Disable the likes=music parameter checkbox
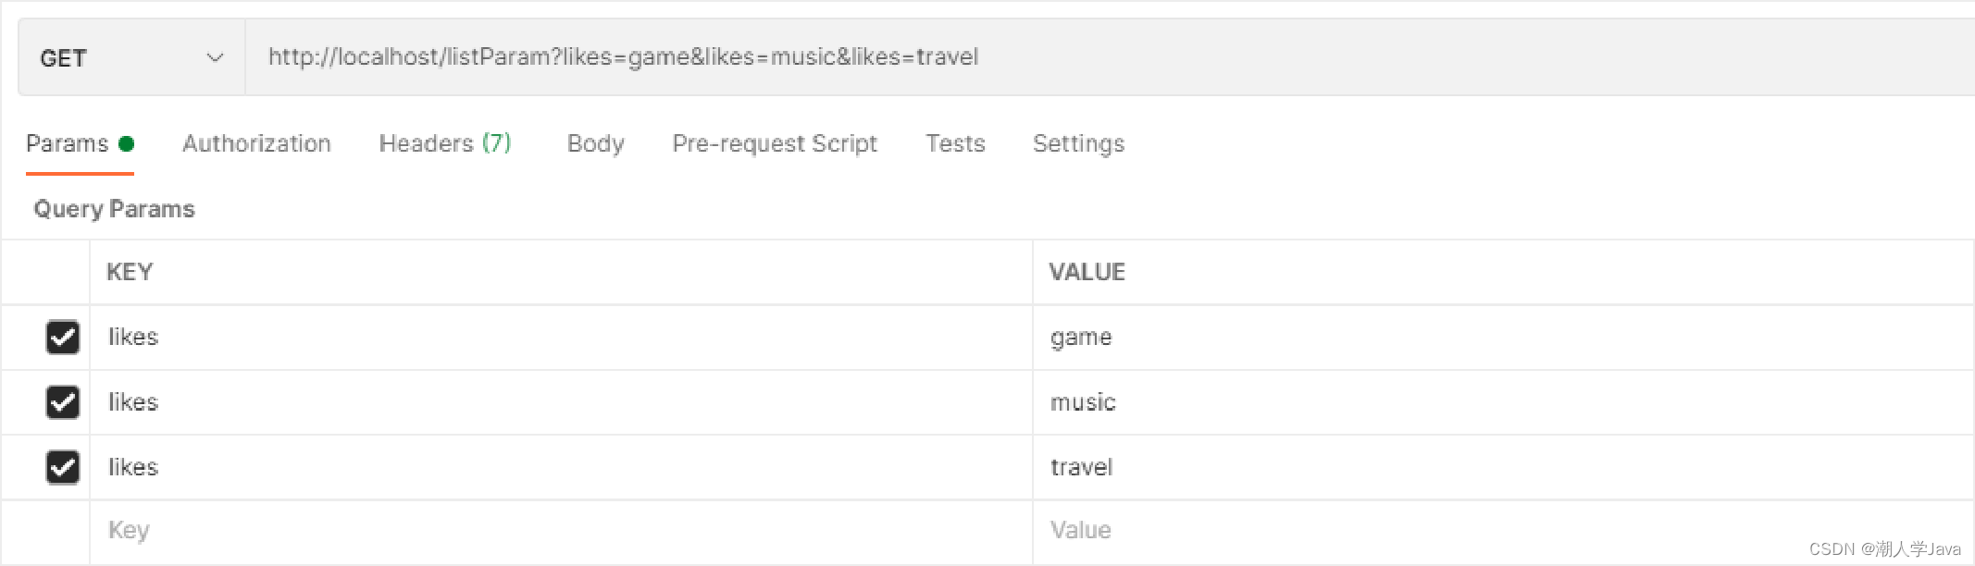This screenshot has height=566, width=1975. click(63, 402)
